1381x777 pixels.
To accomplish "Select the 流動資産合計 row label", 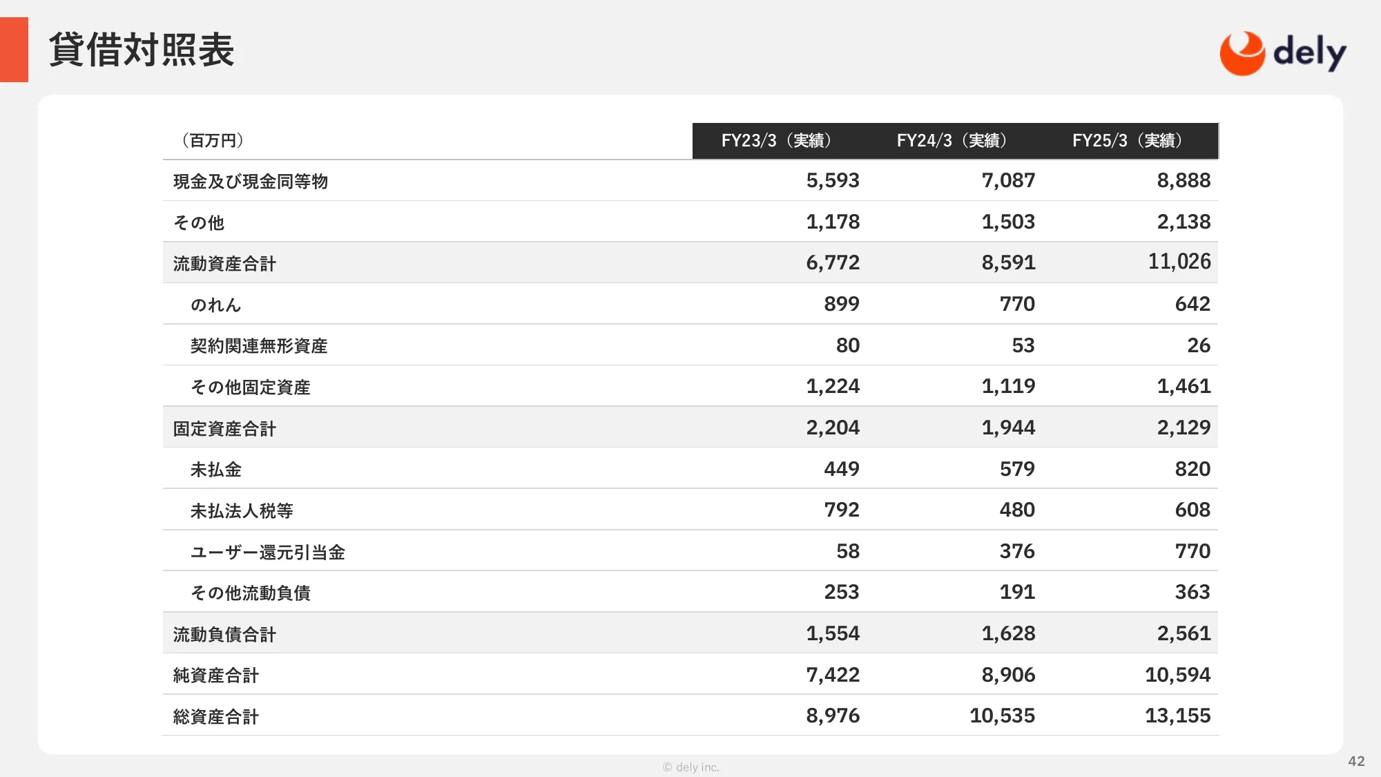I will 224,264.
